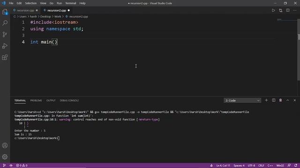Click 'UTF-8' encoding in status bar
The height and width of the screenshot is (168, 300).
pos(251,166)
